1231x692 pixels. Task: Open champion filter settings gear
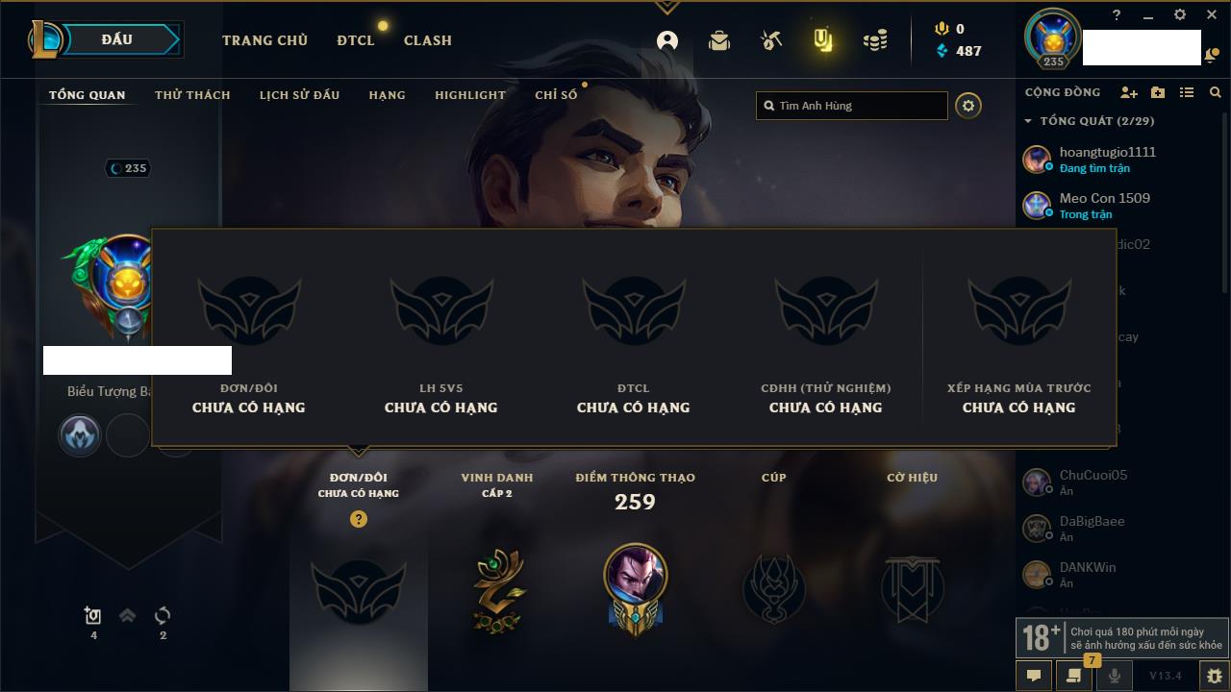pos(968,106)
